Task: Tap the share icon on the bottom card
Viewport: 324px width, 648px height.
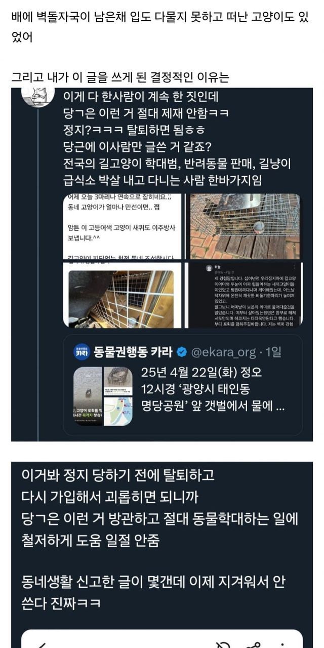Action: coord(254,644)
